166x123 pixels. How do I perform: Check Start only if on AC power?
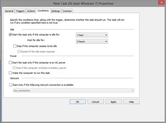click(x=10, y=62)
